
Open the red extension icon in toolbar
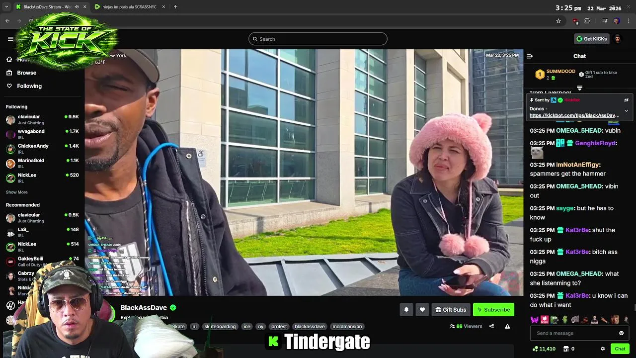click(575, 21)
